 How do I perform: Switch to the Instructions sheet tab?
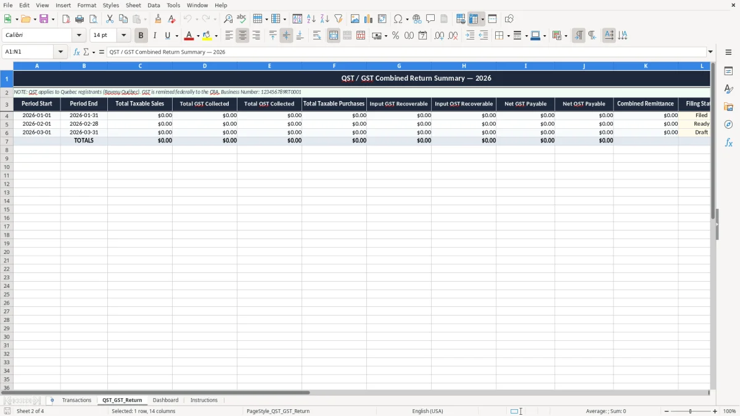(204, 401)
